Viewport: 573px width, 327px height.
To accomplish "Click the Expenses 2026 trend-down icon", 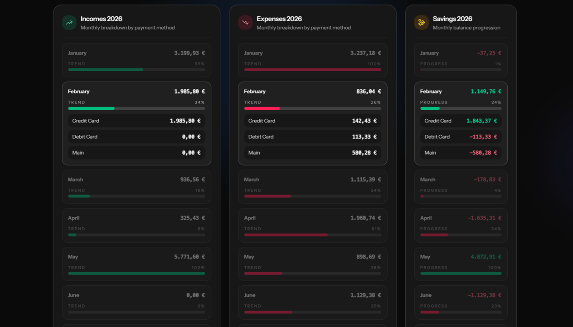I will point(245,23).
